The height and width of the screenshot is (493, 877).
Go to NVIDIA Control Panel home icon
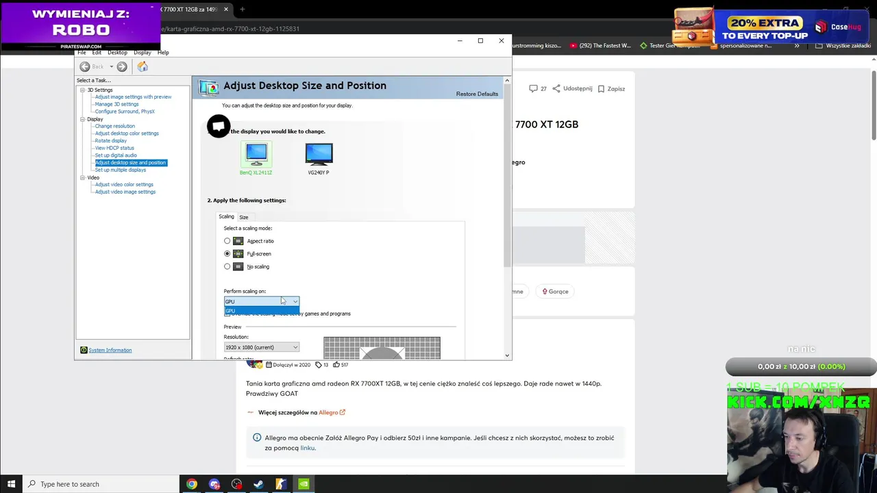click(143, 66)
